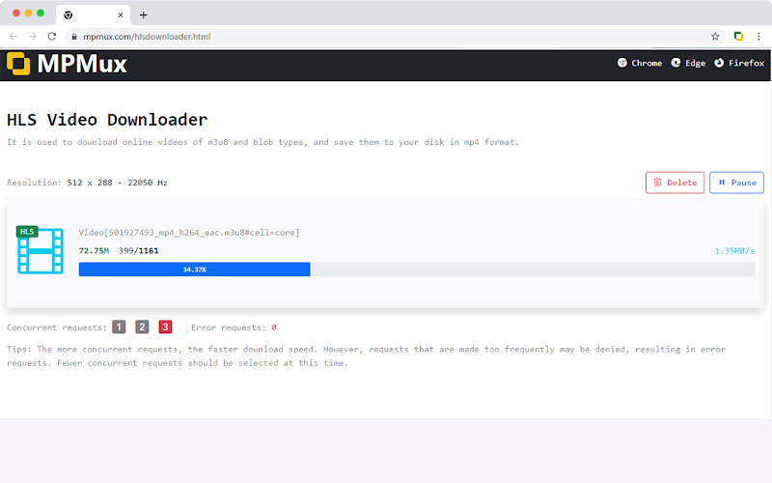Image resolution: width=772 pixels, height=483 pixels.
Task: Open the Firefox extension link
Action: point(739,63)
